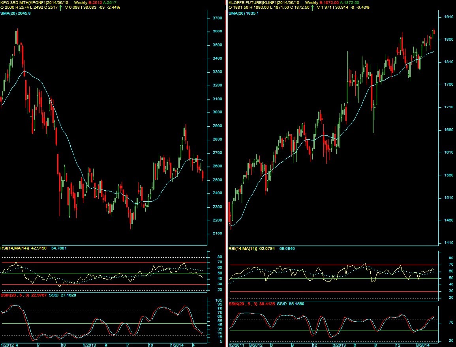Screen dimensions: 456x347
Task: Click the B:2512 bid value
Action: pos(95,3)
